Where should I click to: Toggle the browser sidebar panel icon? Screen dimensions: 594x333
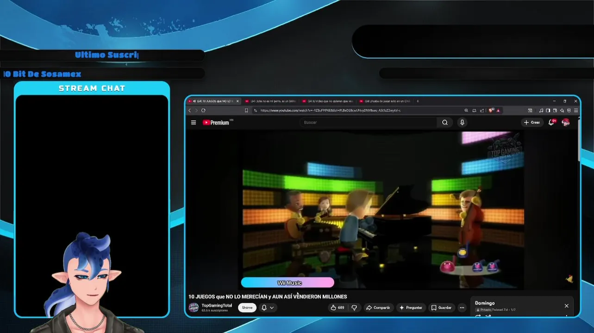click(x=548, y=111)
